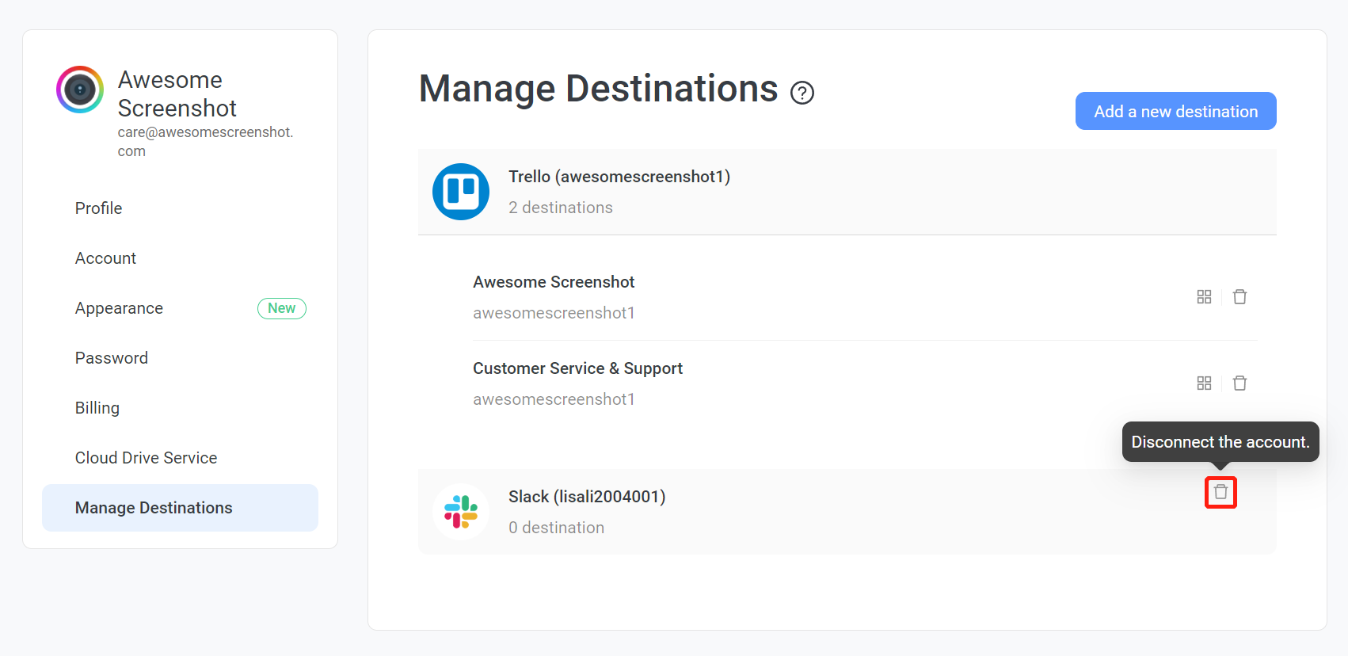Image resolution: width=1348 pixels, height=656 pixels.
Task: Go to Account settings
Action: tap(105, 258)
